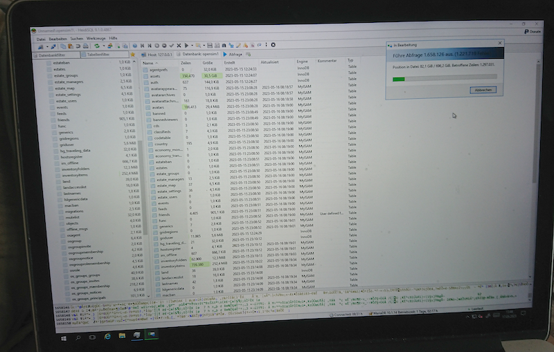Switch to the Abfrage tab
This screenshot has width=554, height=352.
click(235, 55)
